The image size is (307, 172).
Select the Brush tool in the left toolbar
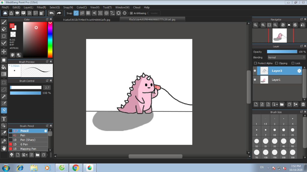(x=4, y=22)
